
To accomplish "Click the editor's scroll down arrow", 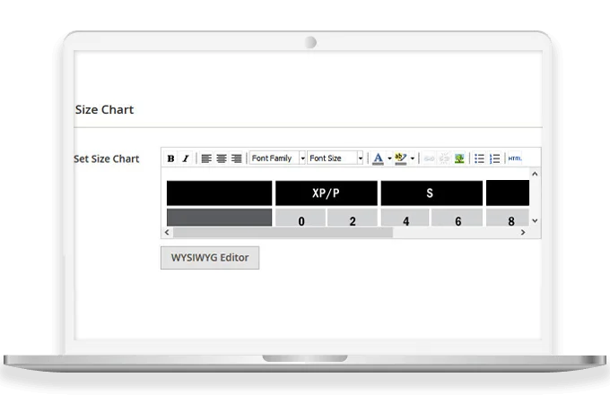I will coord(535,220).
